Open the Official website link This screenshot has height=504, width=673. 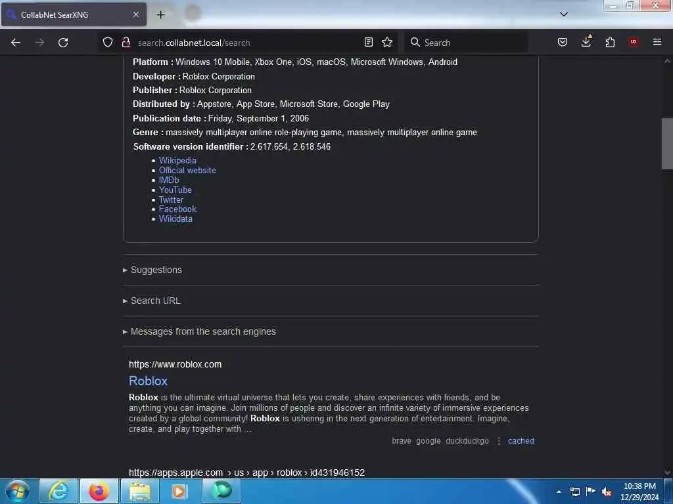187,170
